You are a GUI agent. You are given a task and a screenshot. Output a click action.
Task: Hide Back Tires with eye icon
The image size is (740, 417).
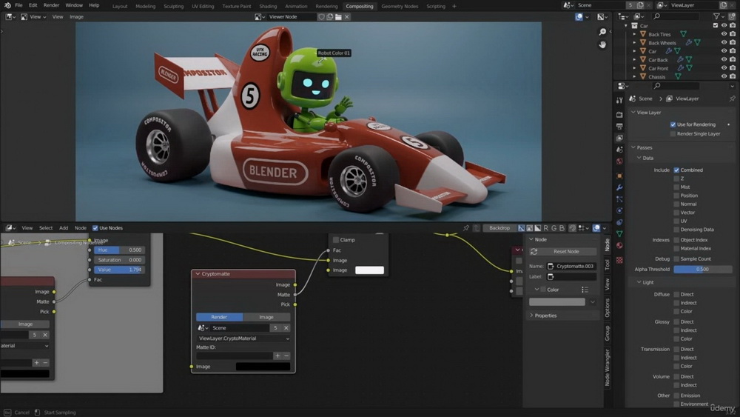click(724, 34)
